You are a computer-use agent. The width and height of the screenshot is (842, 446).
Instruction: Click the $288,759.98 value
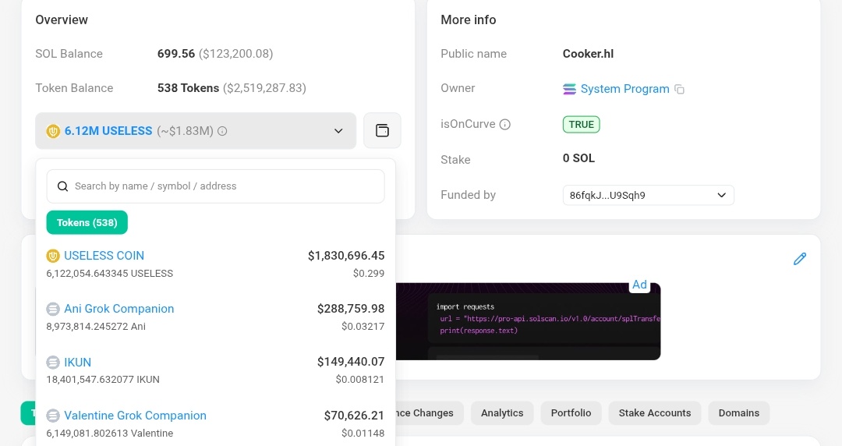point(351,309)
